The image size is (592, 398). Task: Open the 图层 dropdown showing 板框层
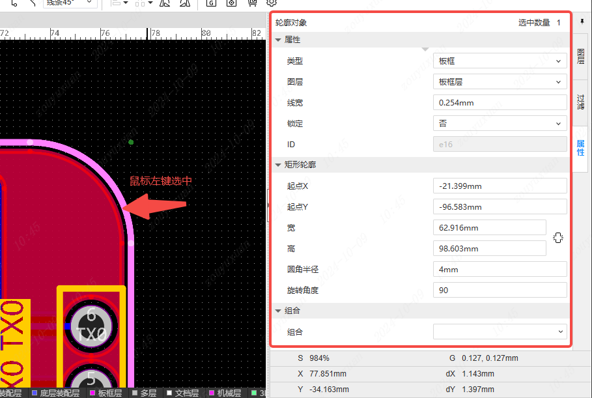point(500,81)
